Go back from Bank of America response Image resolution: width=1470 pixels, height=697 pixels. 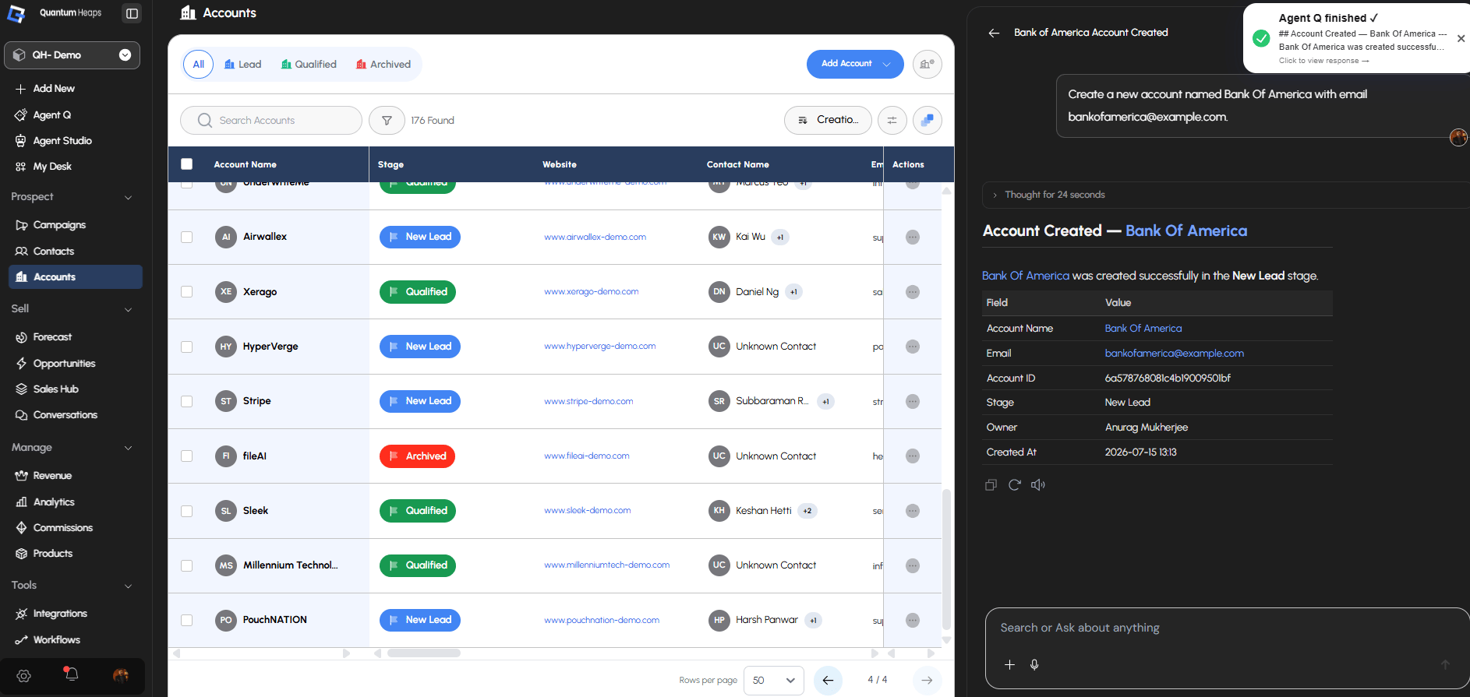(994, 33)
